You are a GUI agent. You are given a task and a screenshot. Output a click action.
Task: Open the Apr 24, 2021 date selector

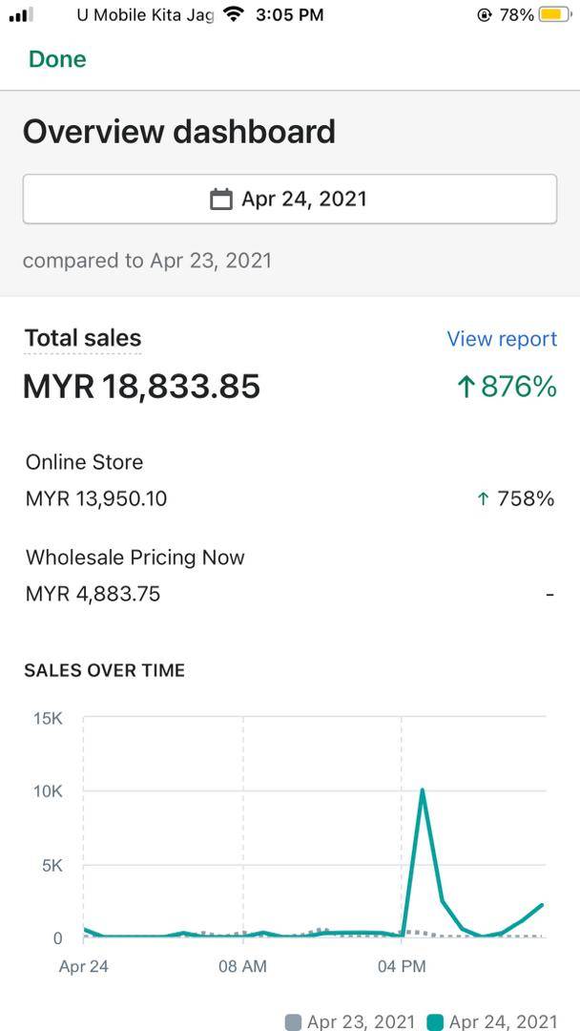click(x=290, y=199)
